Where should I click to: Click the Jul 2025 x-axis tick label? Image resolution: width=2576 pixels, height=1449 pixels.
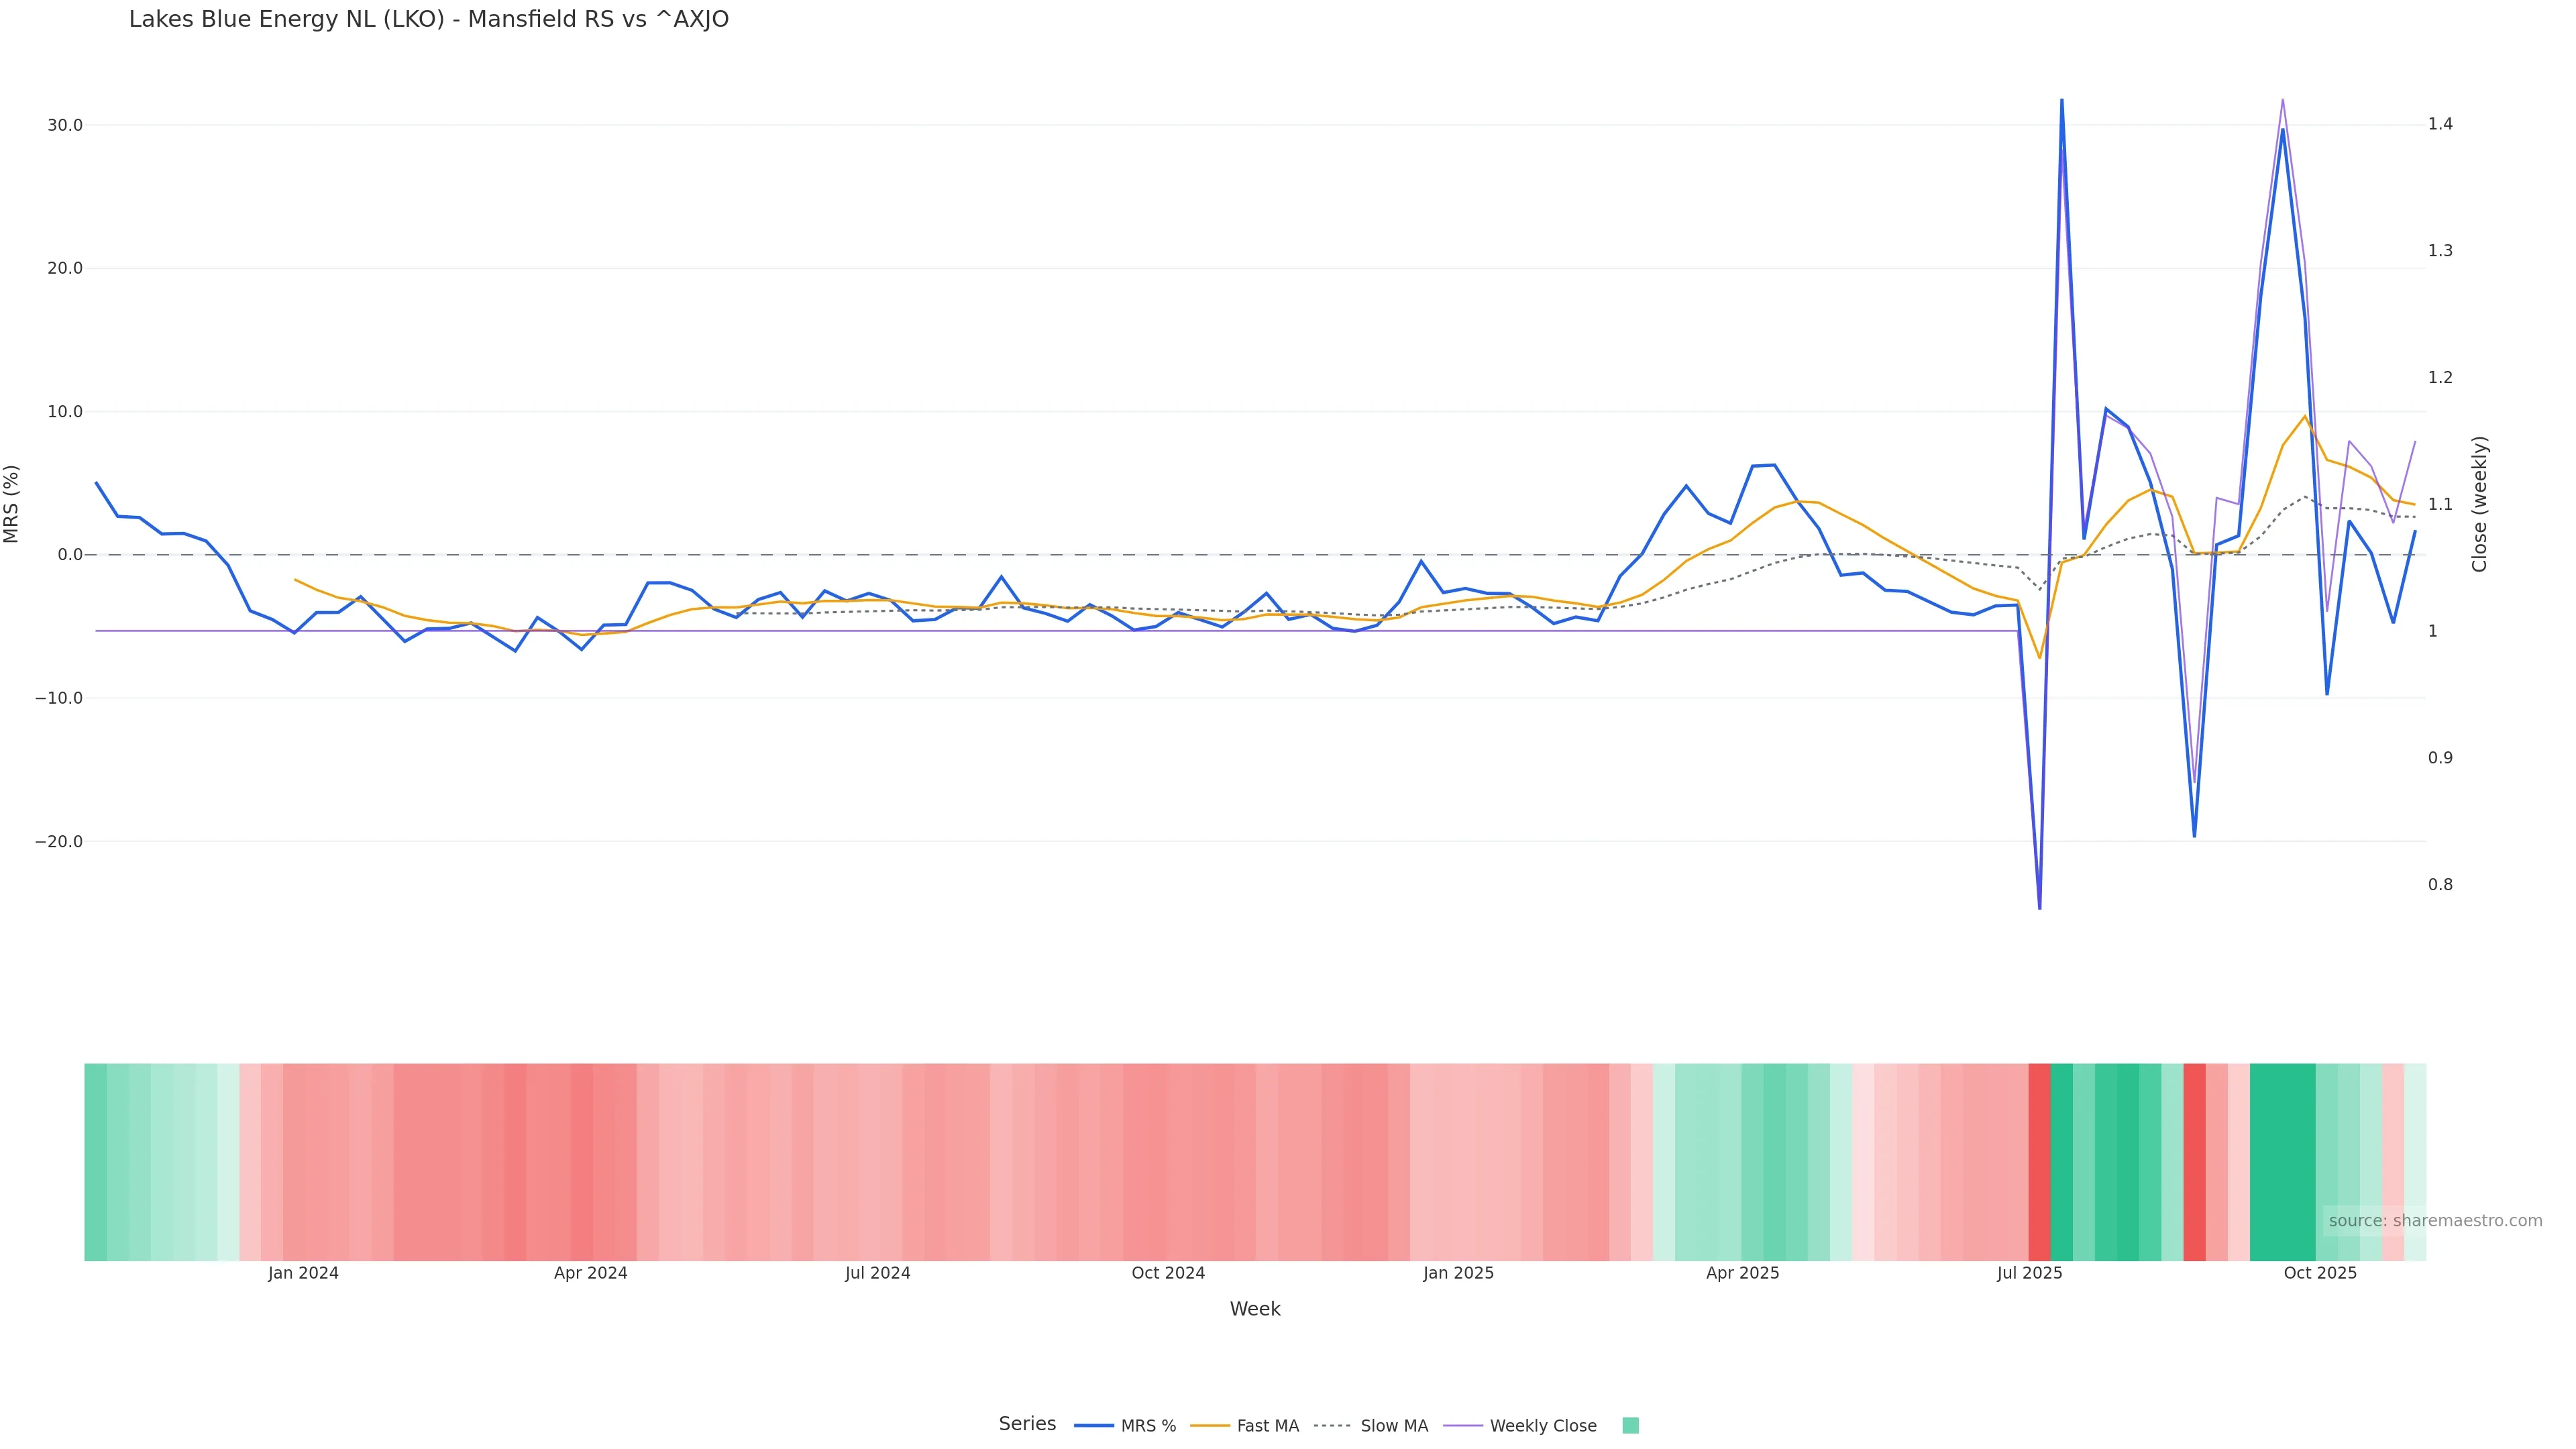[x=2029, y=1273]
